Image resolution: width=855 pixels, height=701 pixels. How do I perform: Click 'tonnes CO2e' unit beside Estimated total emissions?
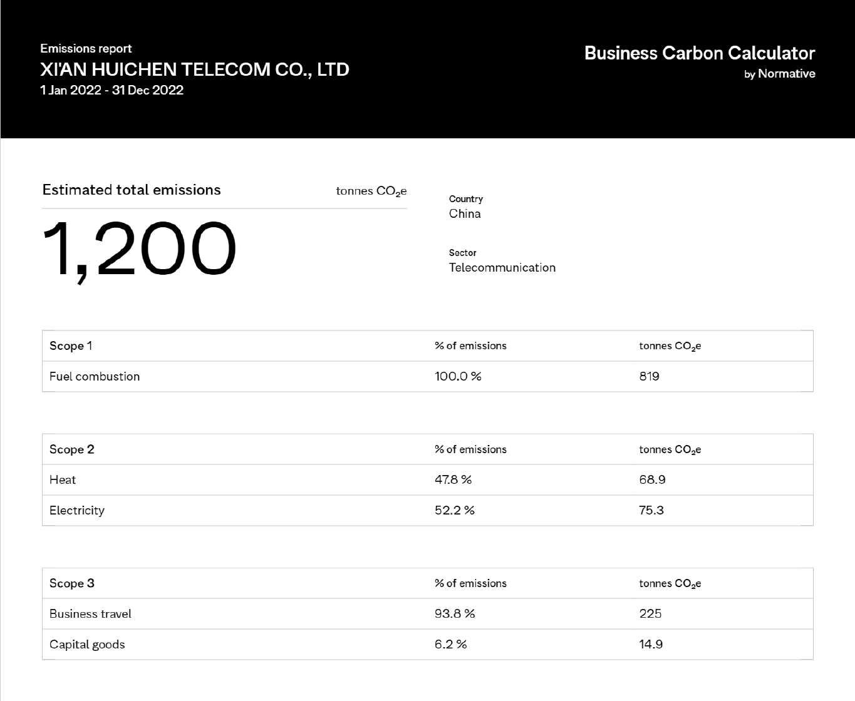(371, 192)
